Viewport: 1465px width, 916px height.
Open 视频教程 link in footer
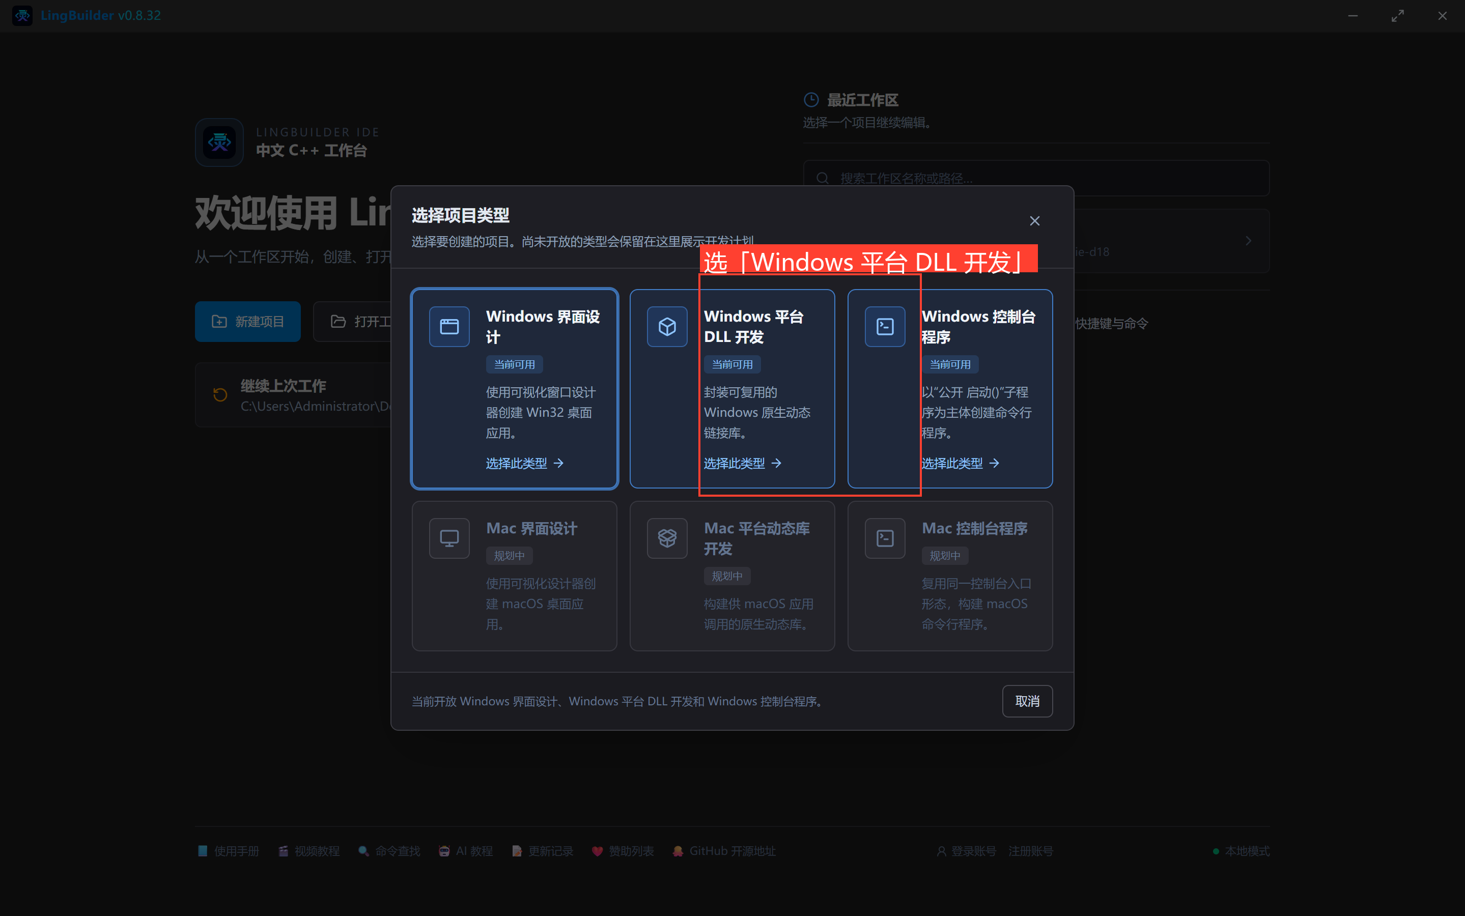point(309,850)
